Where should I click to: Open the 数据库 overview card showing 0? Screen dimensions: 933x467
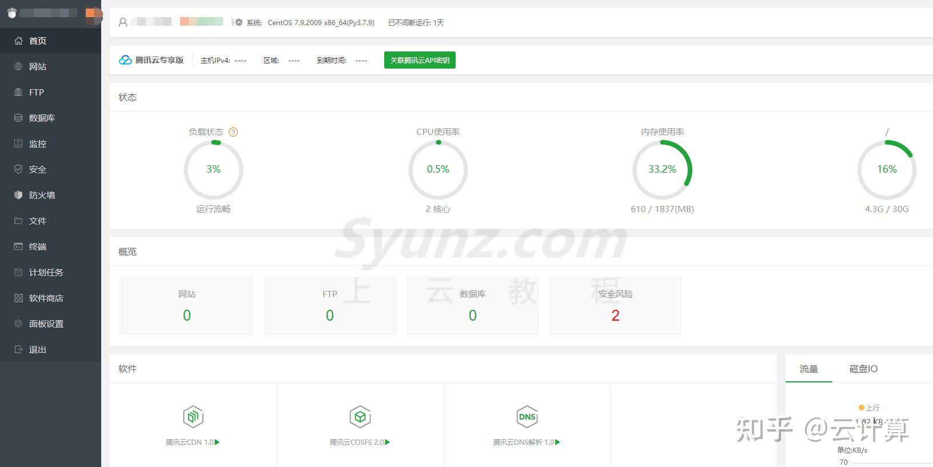[x=473, y=306]
